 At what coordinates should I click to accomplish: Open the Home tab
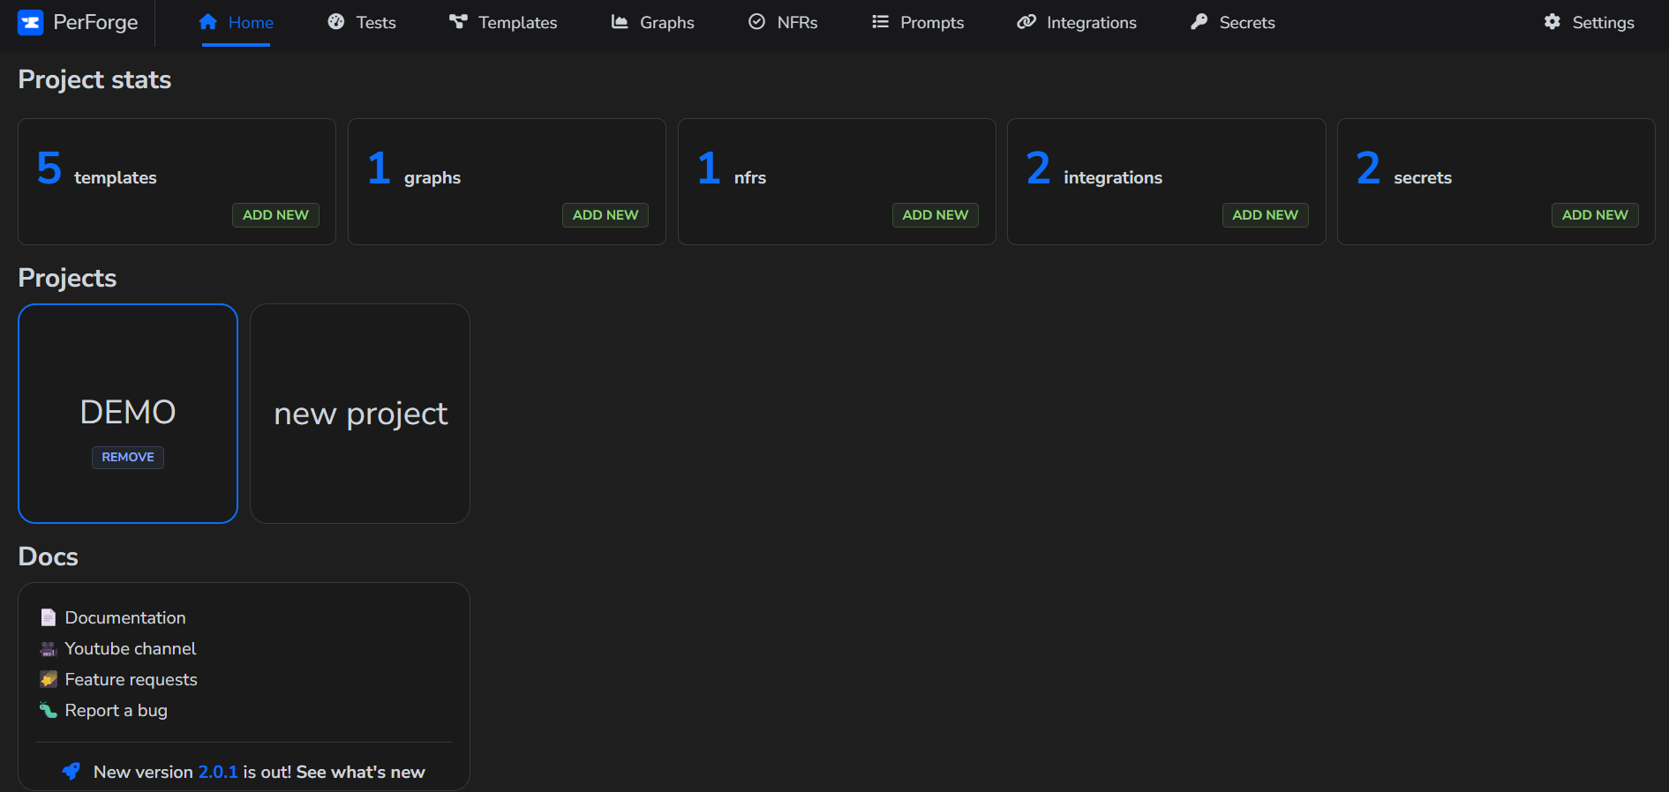point(236,23)
